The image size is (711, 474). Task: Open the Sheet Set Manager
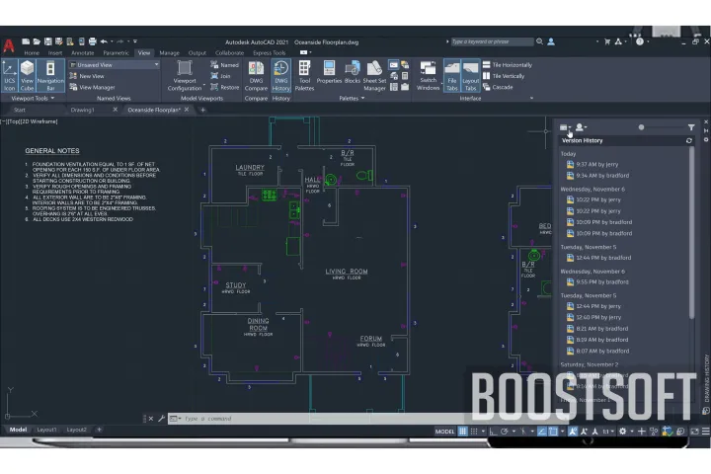[x=374, y=76]
